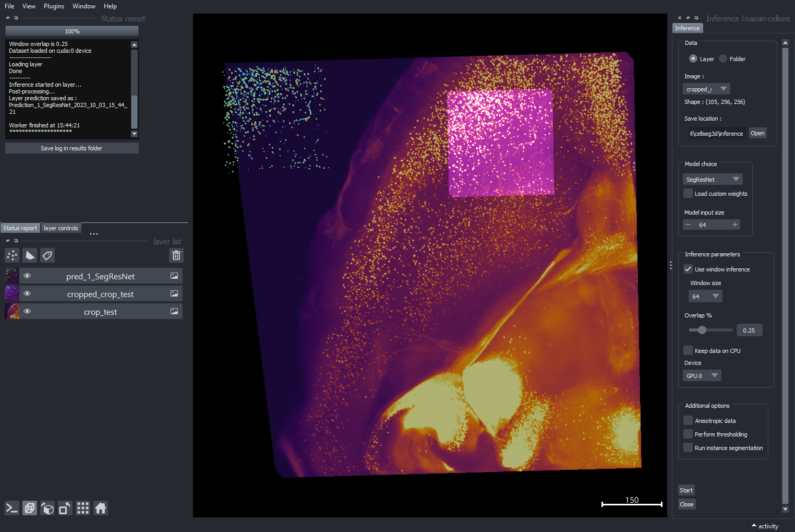Hide the Inference dock widget
This screenshot has height=532, width=795.
(688, 18)
